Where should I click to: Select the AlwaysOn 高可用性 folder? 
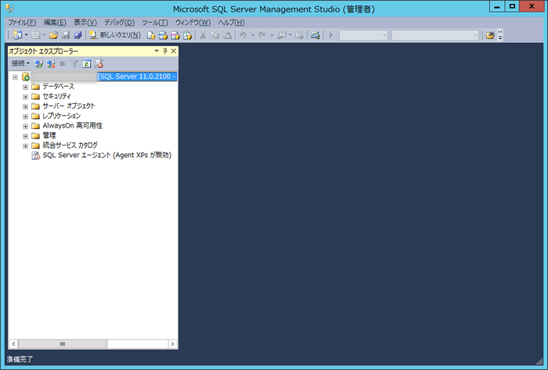click(72, 125)
